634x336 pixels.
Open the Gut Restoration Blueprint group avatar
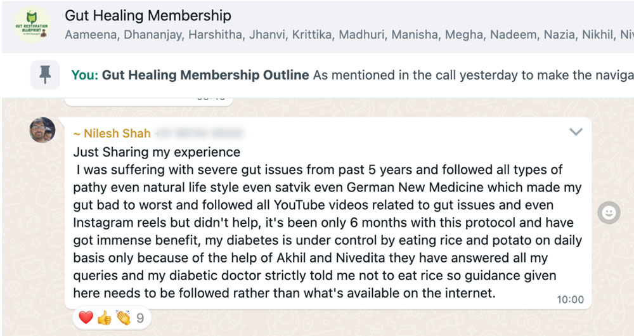pos(32,25)
